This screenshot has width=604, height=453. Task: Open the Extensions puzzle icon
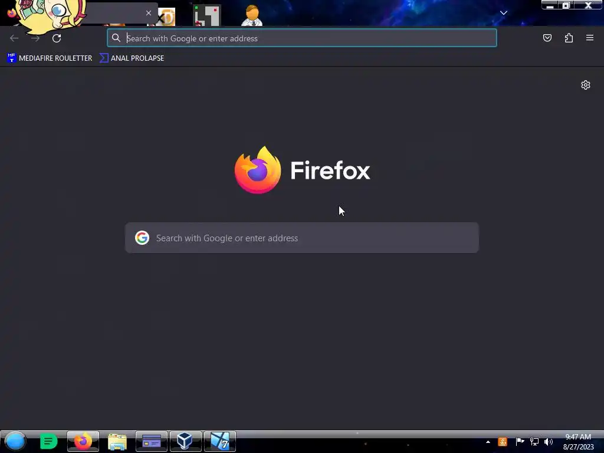(x=569, y=38)
